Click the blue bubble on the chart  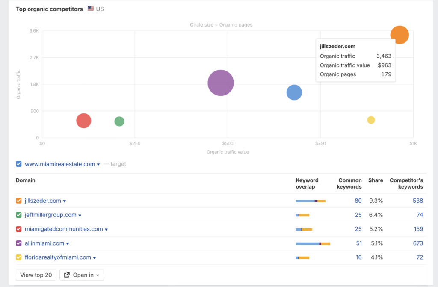tap(294, 92)
